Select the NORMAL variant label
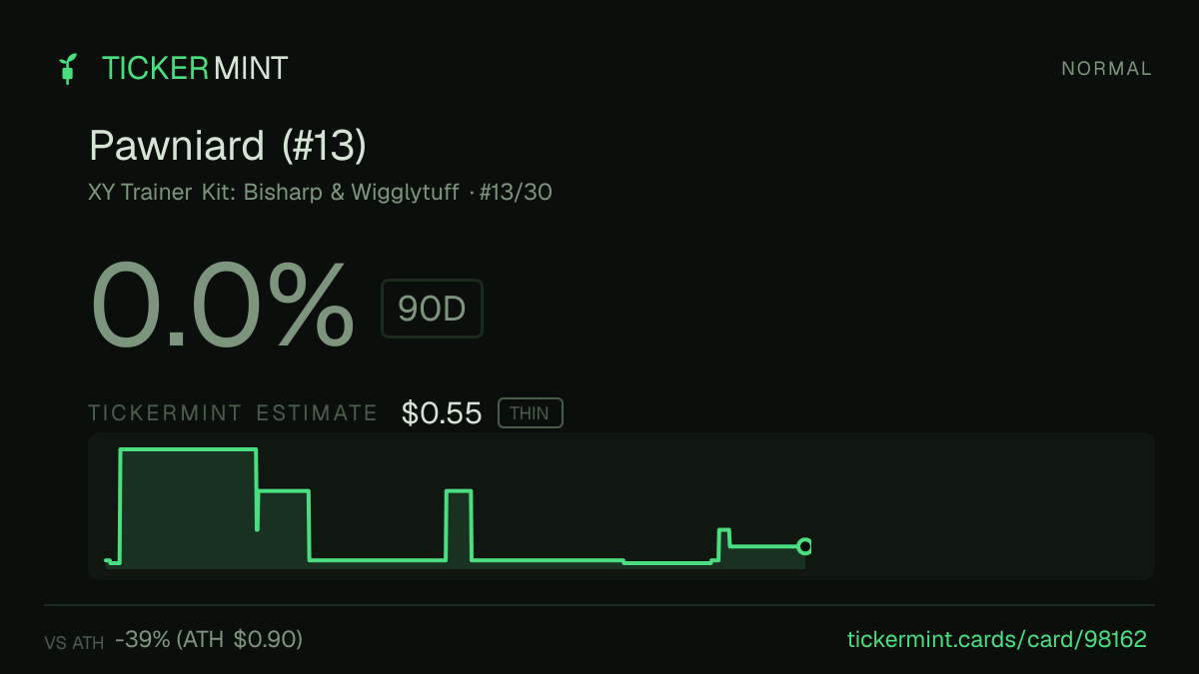Screen dimensions: 1199x674 [x=1107, y=69]
